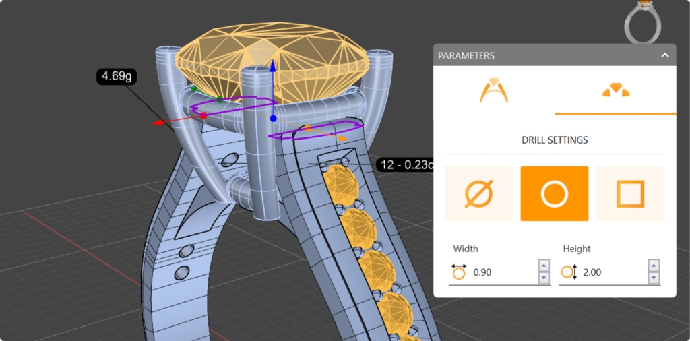Screen dimensions: 690x341
Task: Increase the Width value with up arrow
Action: [544, 266]
